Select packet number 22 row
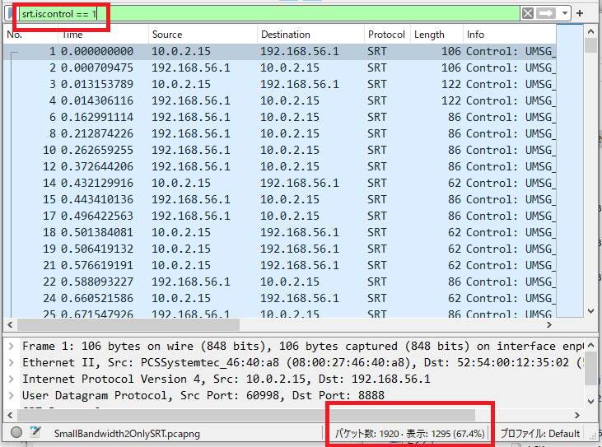 [x=279, y=282]
